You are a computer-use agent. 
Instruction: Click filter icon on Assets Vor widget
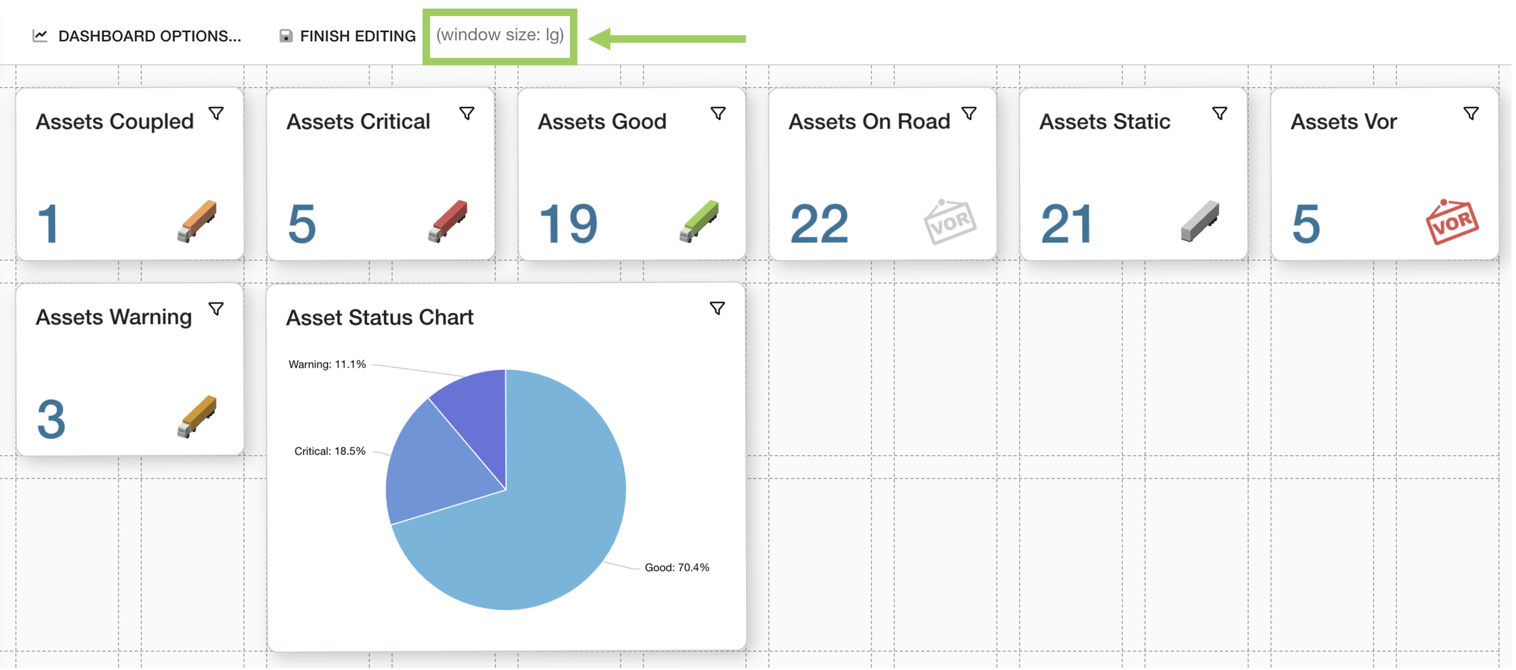tap(1471, 113)
